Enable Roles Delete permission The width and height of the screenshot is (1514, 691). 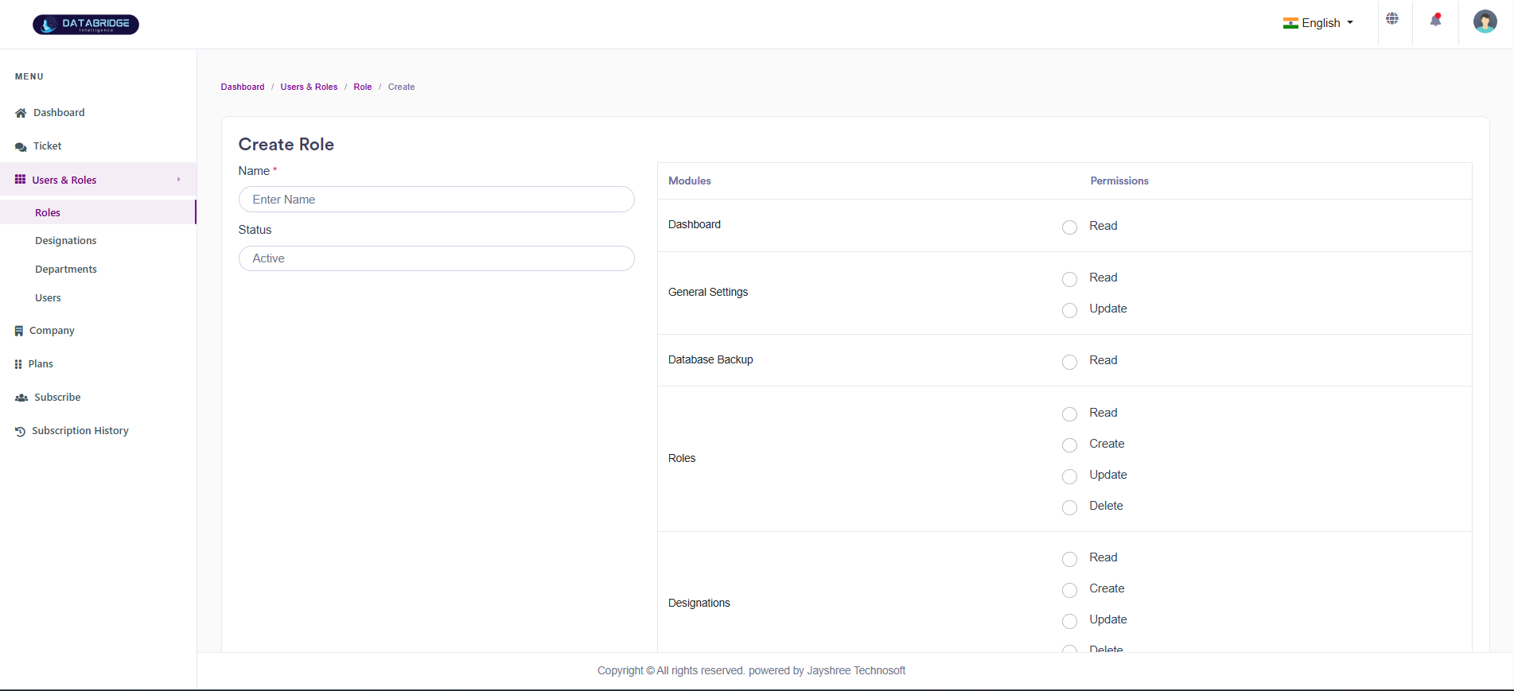tap(1070, 507)
